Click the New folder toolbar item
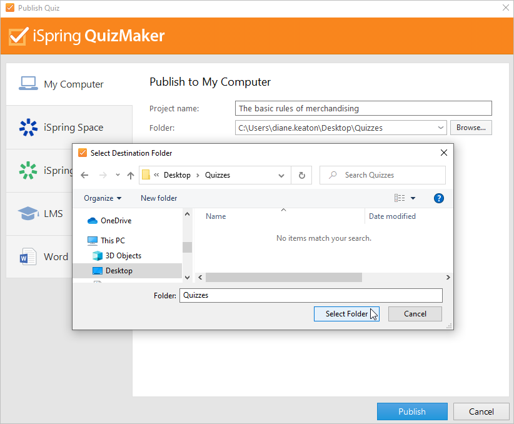 [x=159, y=198]
